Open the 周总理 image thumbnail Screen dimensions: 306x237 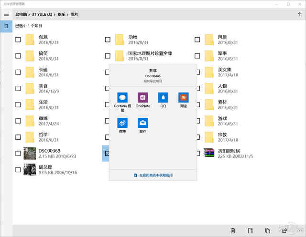tap(30, 169)
